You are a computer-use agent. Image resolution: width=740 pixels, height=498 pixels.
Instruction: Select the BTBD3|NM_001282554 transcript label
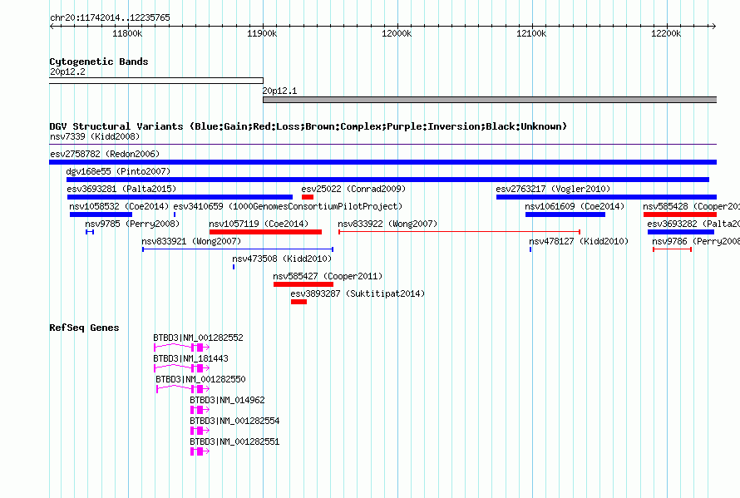234,421
